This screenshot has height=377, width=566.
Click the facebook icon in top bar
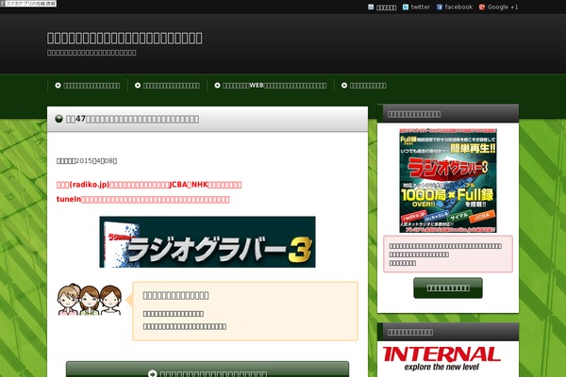point(440,8)
